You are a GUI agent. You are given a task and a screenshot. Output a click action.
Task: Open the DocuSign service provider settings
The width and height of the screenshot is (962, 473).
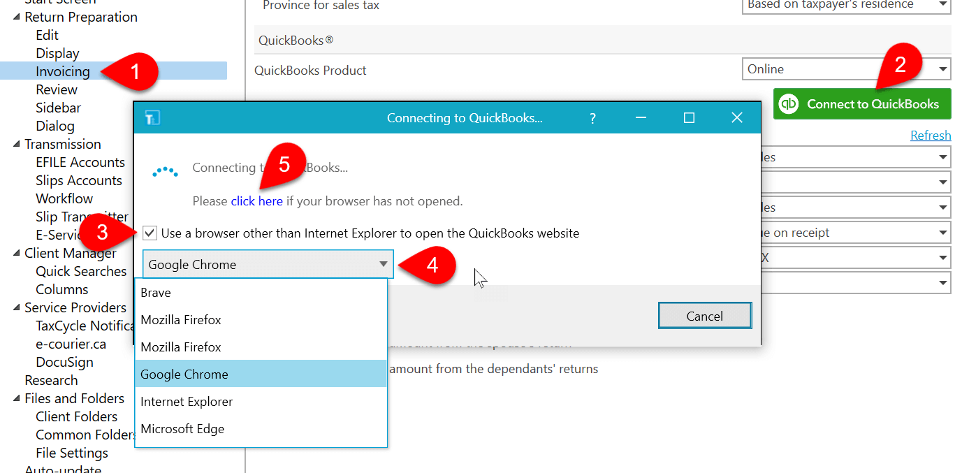coord(64,362)
